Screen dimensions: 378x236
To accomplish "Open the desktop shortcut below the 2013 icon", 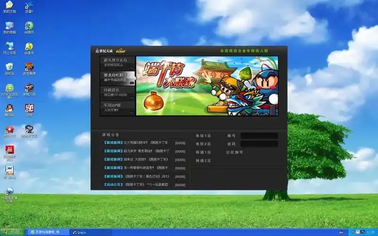I will click(x=9, y=172).
